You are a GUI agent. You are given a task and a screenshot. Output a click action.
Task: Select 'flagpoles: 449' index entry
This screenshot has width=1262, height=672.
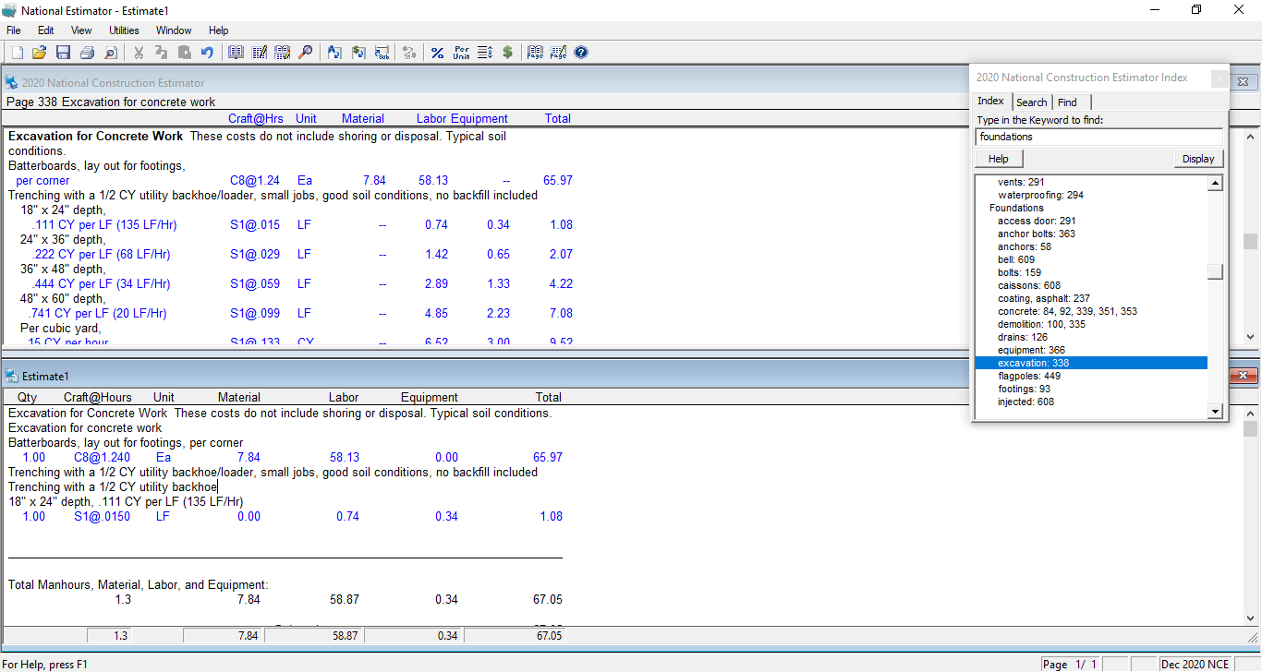[1029, 376]
